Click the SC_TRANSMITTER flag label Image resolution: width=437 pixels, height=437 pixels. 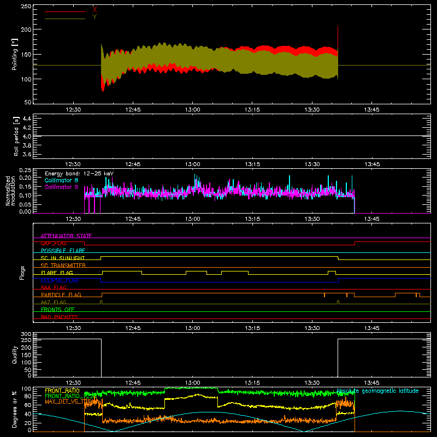point(63,265)
